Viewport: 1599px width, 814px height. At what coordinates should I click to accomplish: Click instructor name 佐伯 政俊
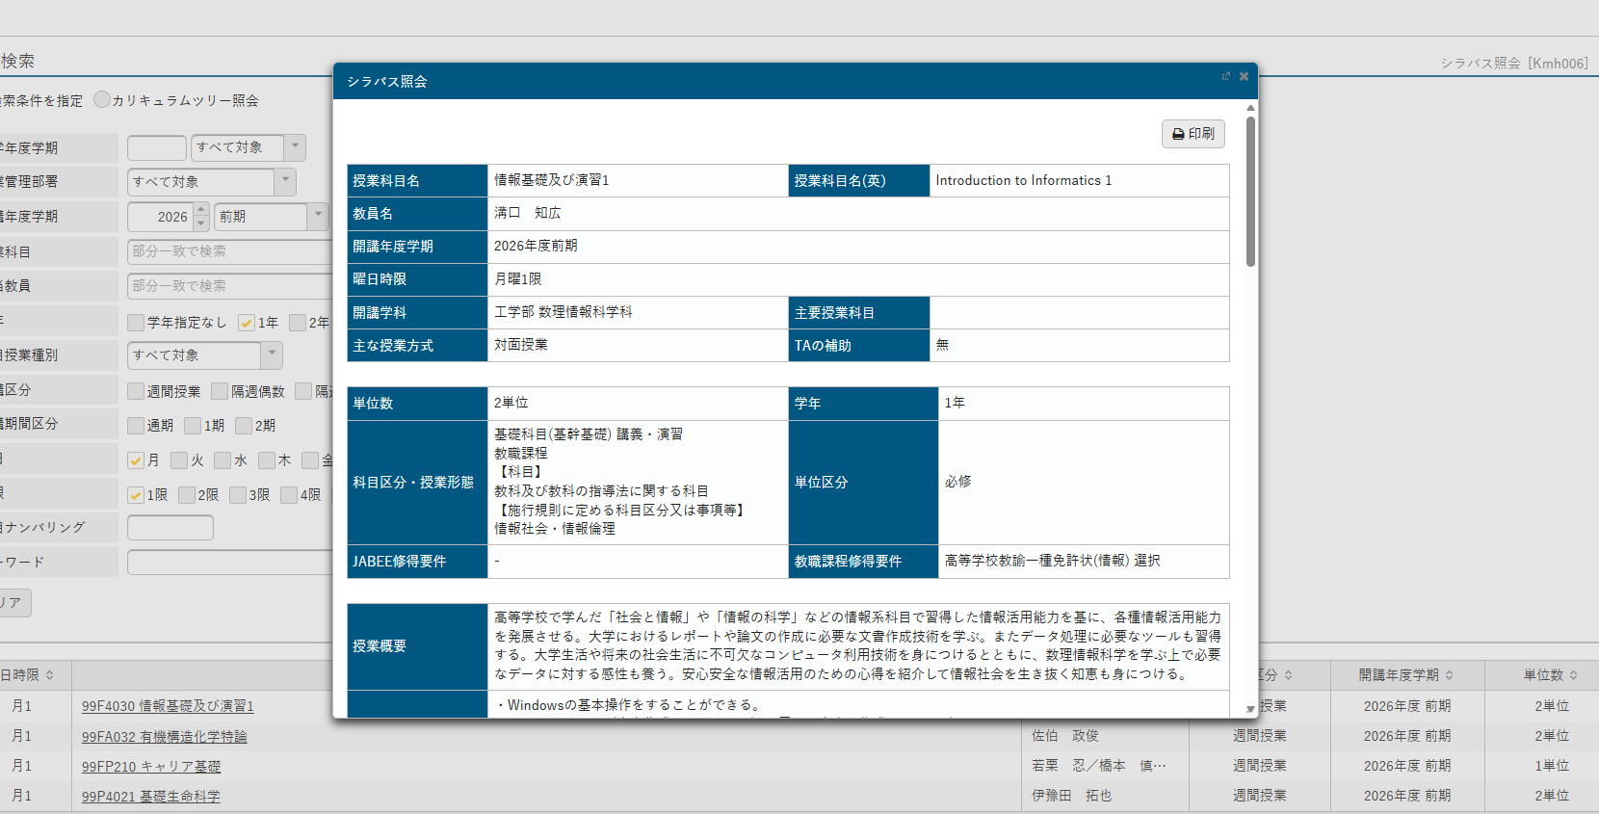pos(1065,736)
